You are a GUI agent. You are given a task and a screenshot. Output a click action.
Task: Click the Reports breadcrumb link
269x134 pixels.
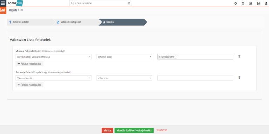(13, 10)
